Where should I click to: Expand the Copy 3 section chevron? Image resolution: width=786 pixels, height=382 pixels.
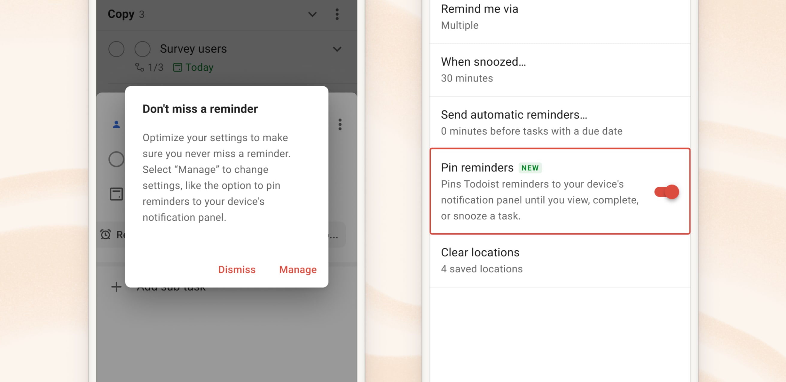tap(312, 13)
